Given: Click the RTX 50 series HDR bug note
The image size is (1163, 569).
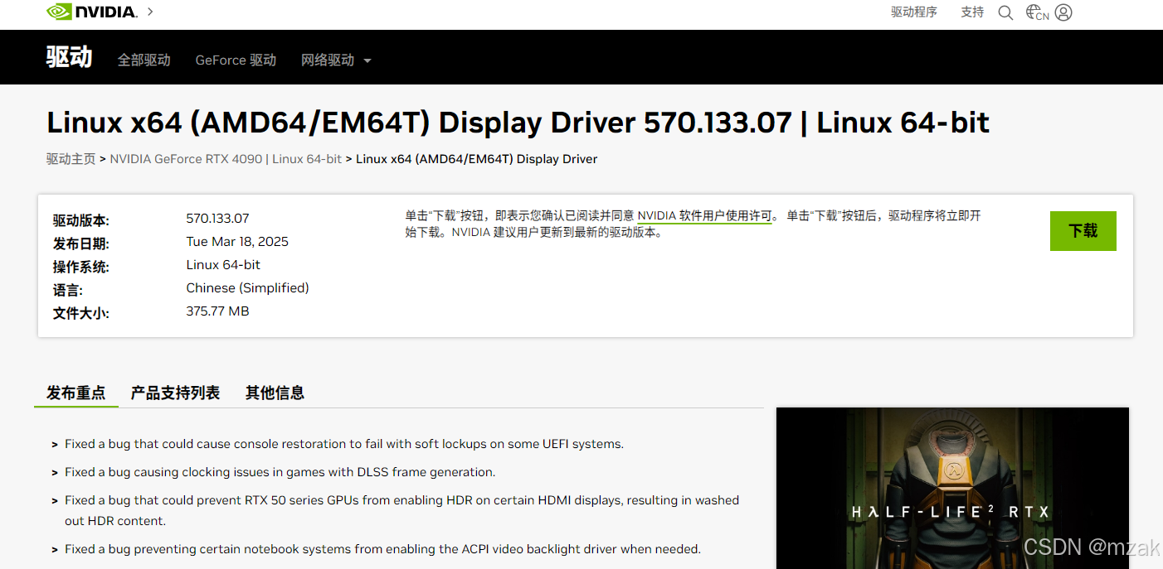Looking at the screenshot, I should click(401, 510).
